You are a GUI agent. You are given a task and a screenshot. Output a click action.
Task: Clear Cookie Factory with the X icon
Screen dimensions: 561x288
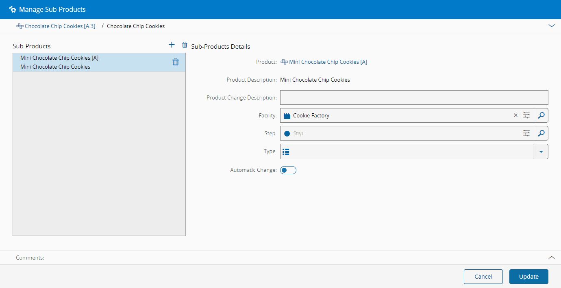pyautogui.click(x=515, y=115)
